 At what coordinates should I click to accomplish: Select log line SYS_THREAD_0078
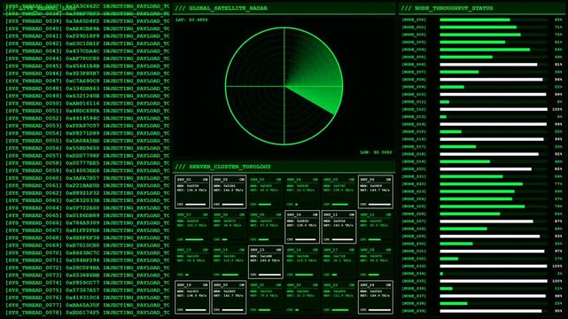point(88,313)
